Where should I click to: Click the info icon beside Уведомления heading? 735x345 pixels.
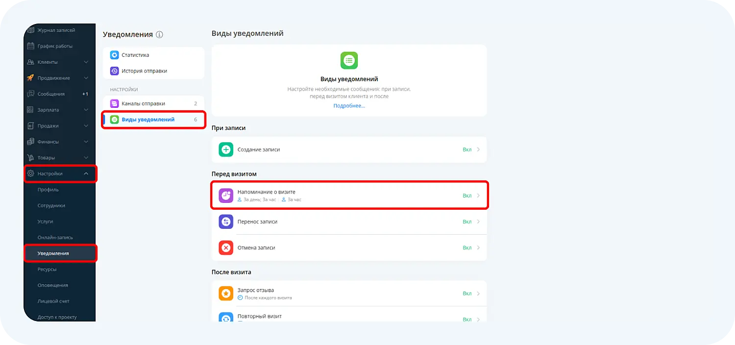pyautogui.click(x=159, y=35)
